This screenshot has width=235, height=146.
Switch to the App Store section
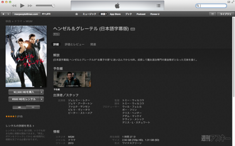(115, 14)
